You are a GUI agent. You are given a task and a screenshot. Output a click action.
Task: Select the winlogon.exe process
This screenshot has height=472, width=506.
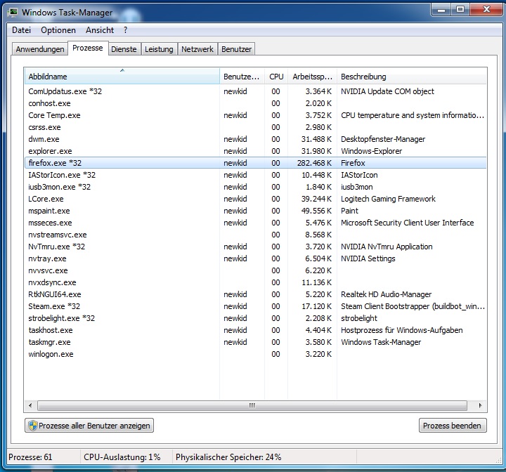tap(256, 354)
